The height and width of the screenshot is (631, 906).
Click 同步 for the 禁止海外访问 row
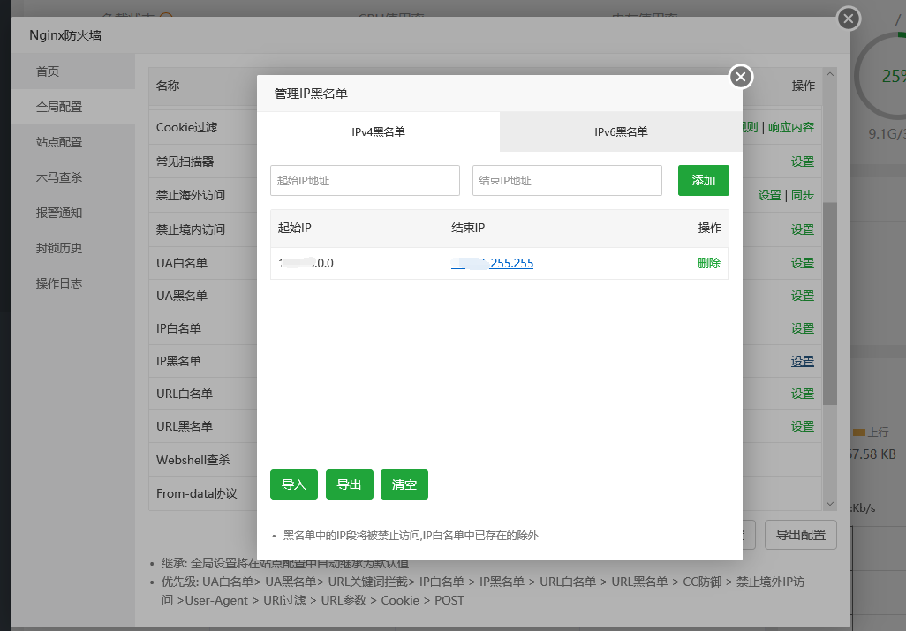pyautogui.click(x=802, y=195)
